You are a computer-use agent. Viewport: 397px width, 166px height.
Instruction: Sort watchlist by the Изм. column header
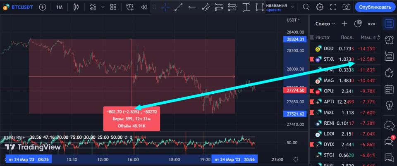click(x=367, y=37)
